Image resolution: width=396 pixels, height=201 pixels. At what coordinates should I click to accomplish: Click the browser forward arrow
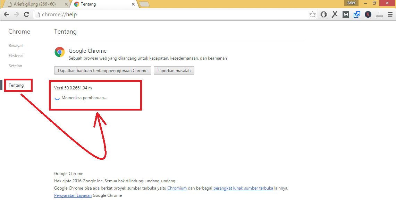16,14
